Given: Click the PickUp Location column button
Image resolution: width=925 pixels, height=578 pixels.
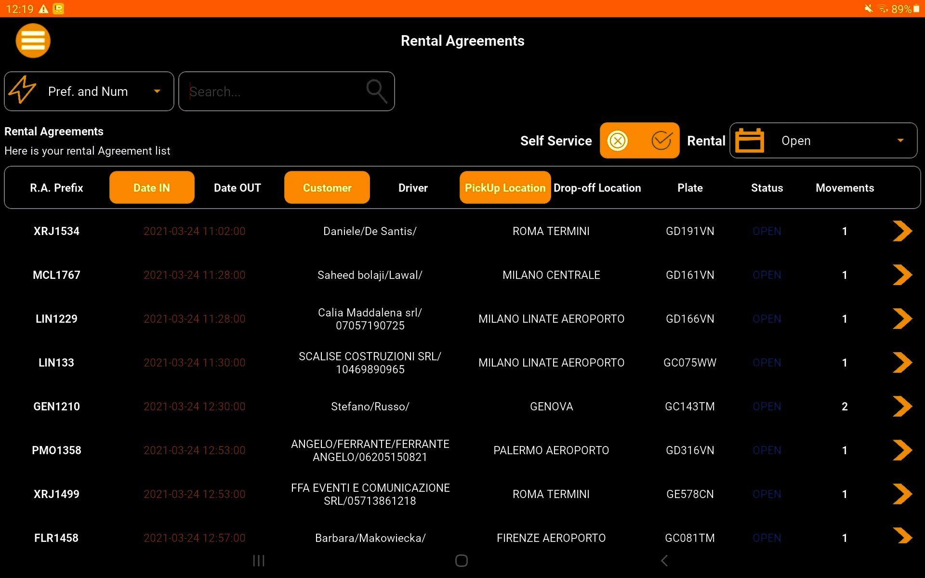Looking at the screenshot, I should pos(505,188).
